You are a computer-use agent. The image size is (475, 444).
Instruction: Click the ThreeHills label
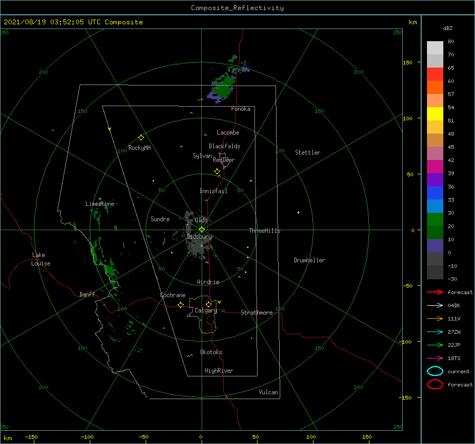coord(264,231)
